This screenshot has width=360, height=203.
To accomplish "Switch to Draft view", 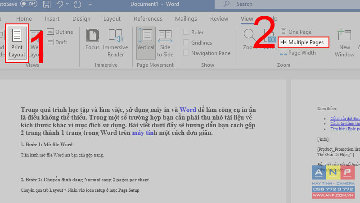I will pyautogui.click(x=57, y=42).
